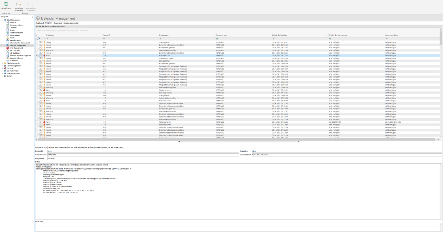
Task: Expand the OS Deployment node
Action: tap(2, 71)
